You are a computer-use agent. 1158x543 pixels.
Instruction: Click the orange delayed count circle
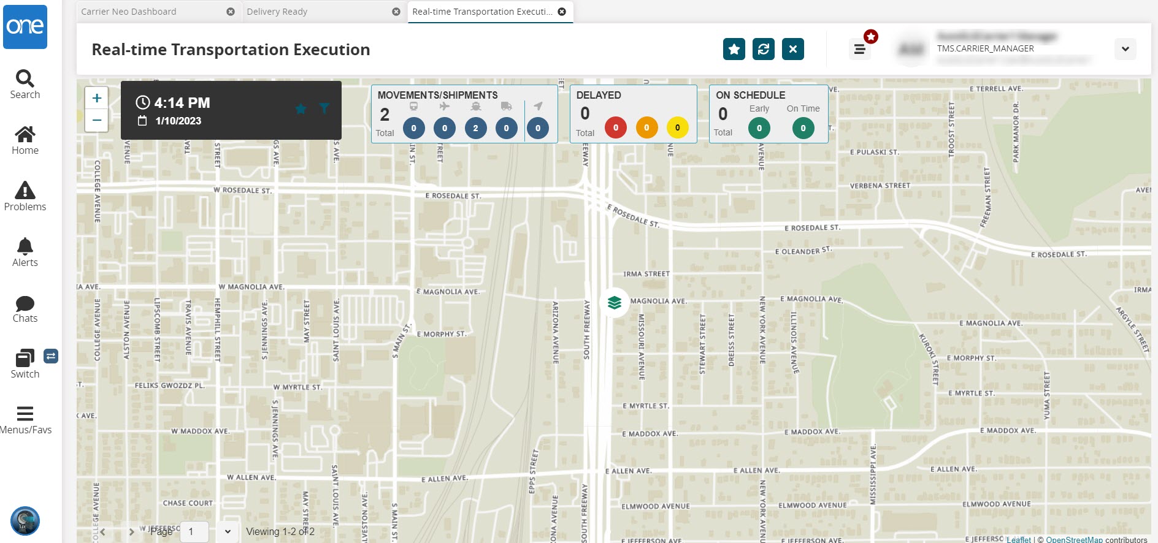646,127
